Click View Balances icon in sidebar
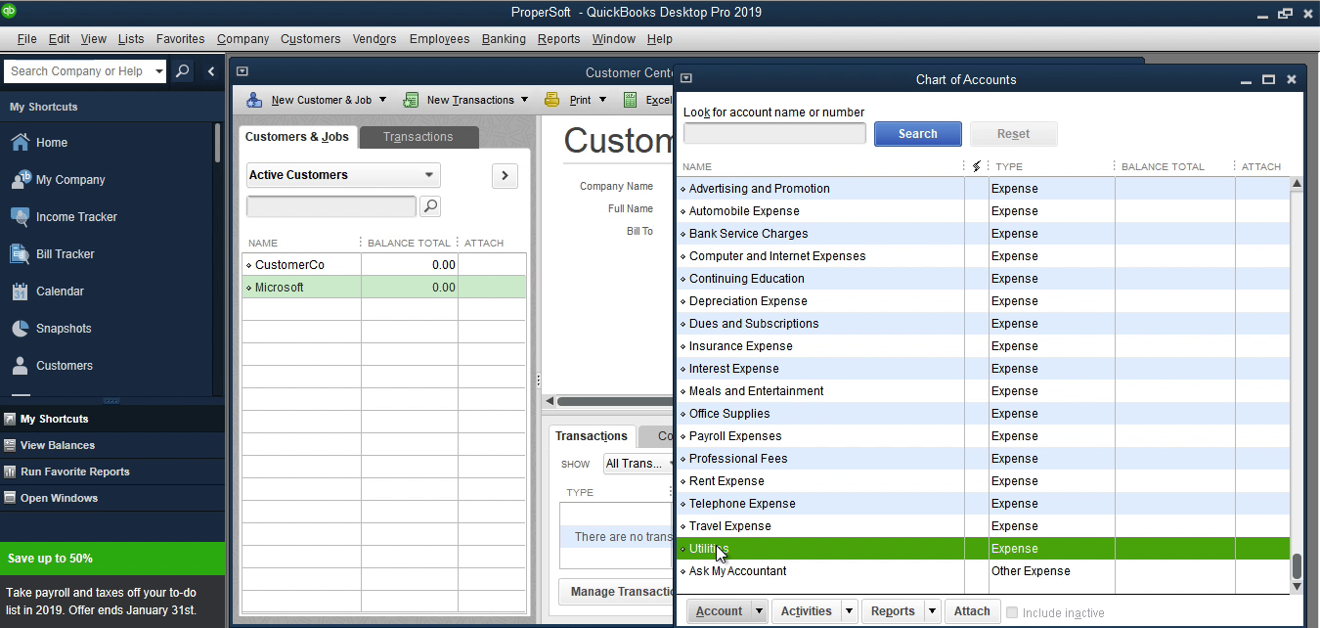This screenshot has width=1320, height=628. (10, 445)
